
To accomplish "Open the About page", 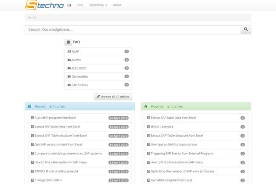I will 117,5.
